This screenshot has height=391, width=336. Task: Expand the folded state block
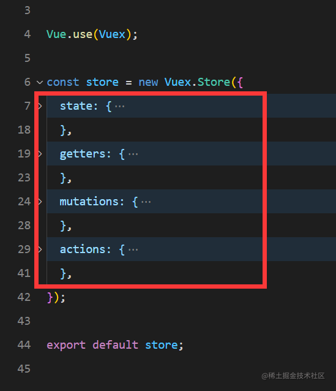click(x=40, y=106)
